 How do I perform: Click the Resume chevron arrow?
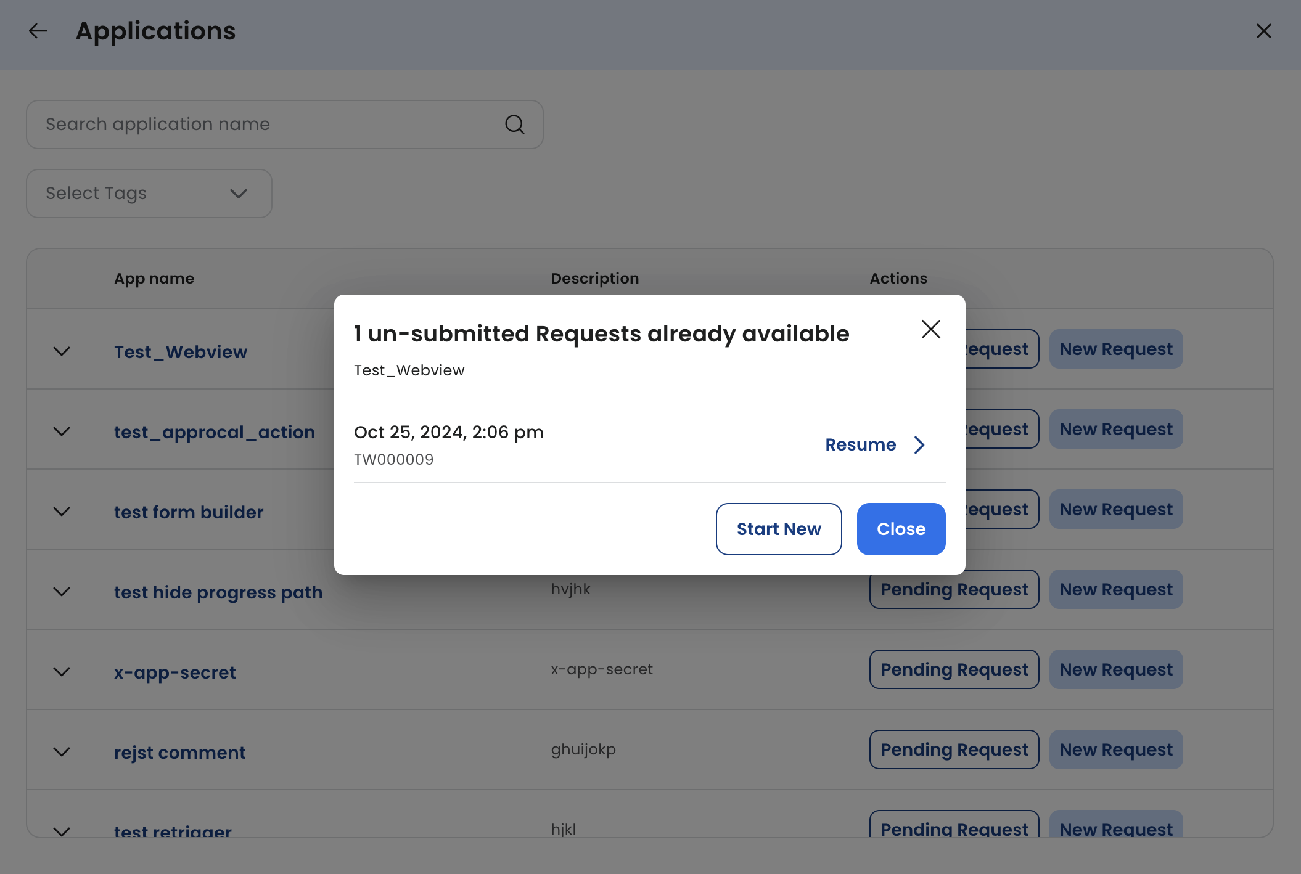pos(919,445)
